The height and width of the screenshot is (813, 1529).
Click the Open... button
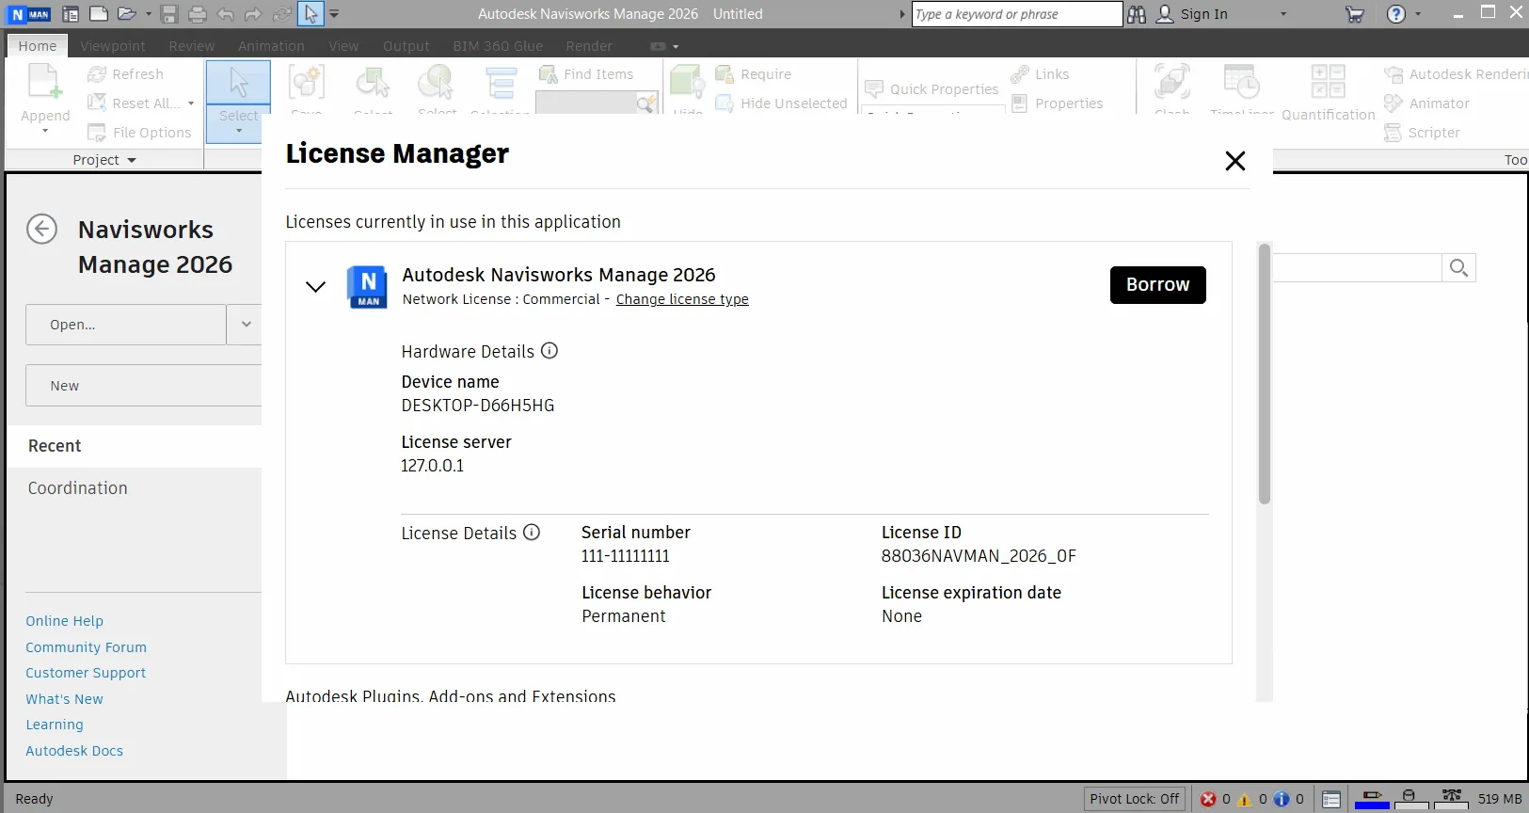click(126, 325)
